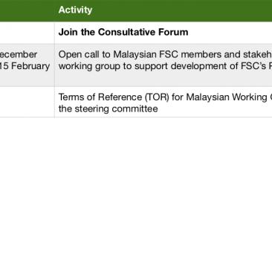
Task: Click the 'ecember' date text
Action: click(x=19, y=54)
